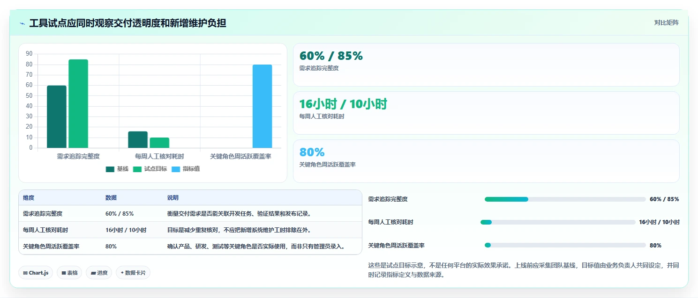698x298 pixels.
Task: Click the Chart.js tag chip
Action: coord(36,273)
